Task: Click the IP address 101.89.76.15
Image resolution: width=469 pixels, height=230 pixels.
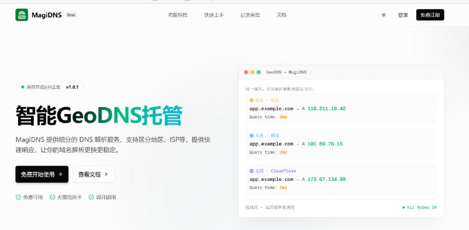Action: click(x=325, y=144)
